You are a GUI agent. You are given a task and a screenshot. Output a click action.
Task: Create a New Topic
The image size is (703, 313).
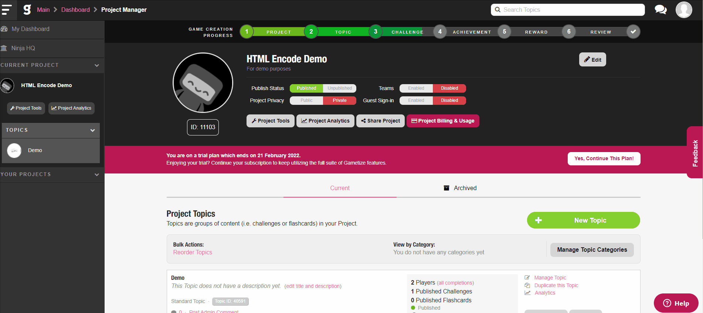[x=583, y=220]
